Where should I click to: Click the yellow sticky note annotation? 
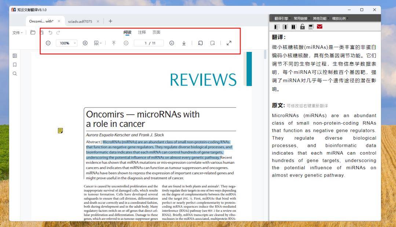click(60, 130)
